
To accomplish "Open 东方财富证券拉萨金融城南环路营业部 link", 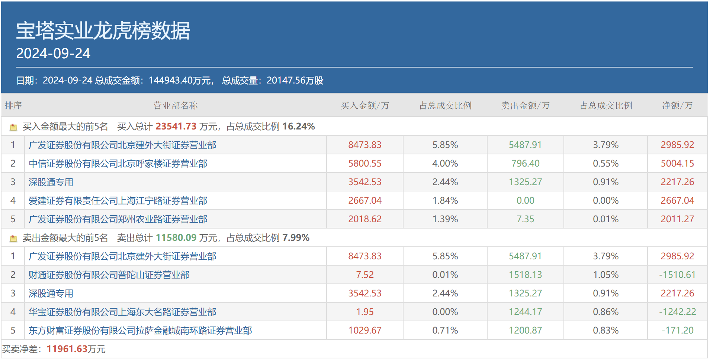I will [140, 331].
